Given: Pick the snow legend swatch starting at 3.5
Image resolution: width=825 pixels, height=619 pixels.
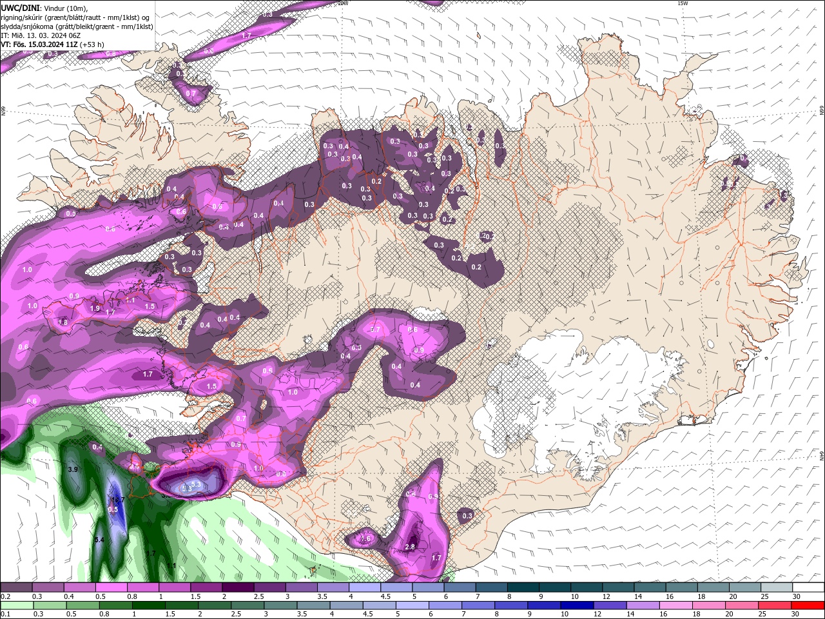Looking at the screenshot, I should 333,587.
